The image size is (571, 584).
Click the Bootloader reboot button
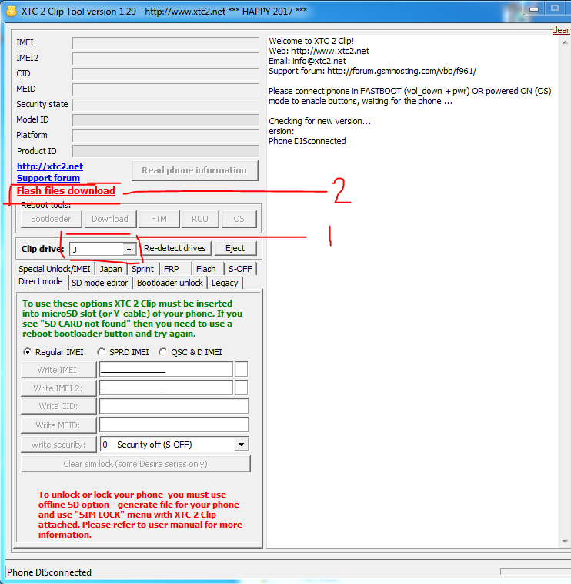(x=51, y=219)
